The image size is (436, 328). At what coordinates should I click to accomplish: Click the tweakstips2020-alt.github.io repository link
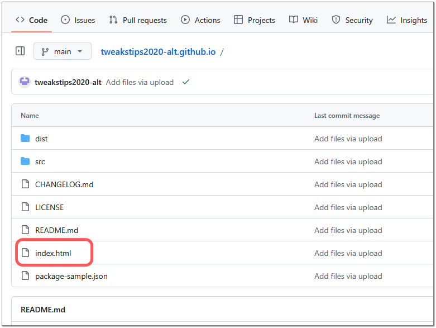pos(158,52)
